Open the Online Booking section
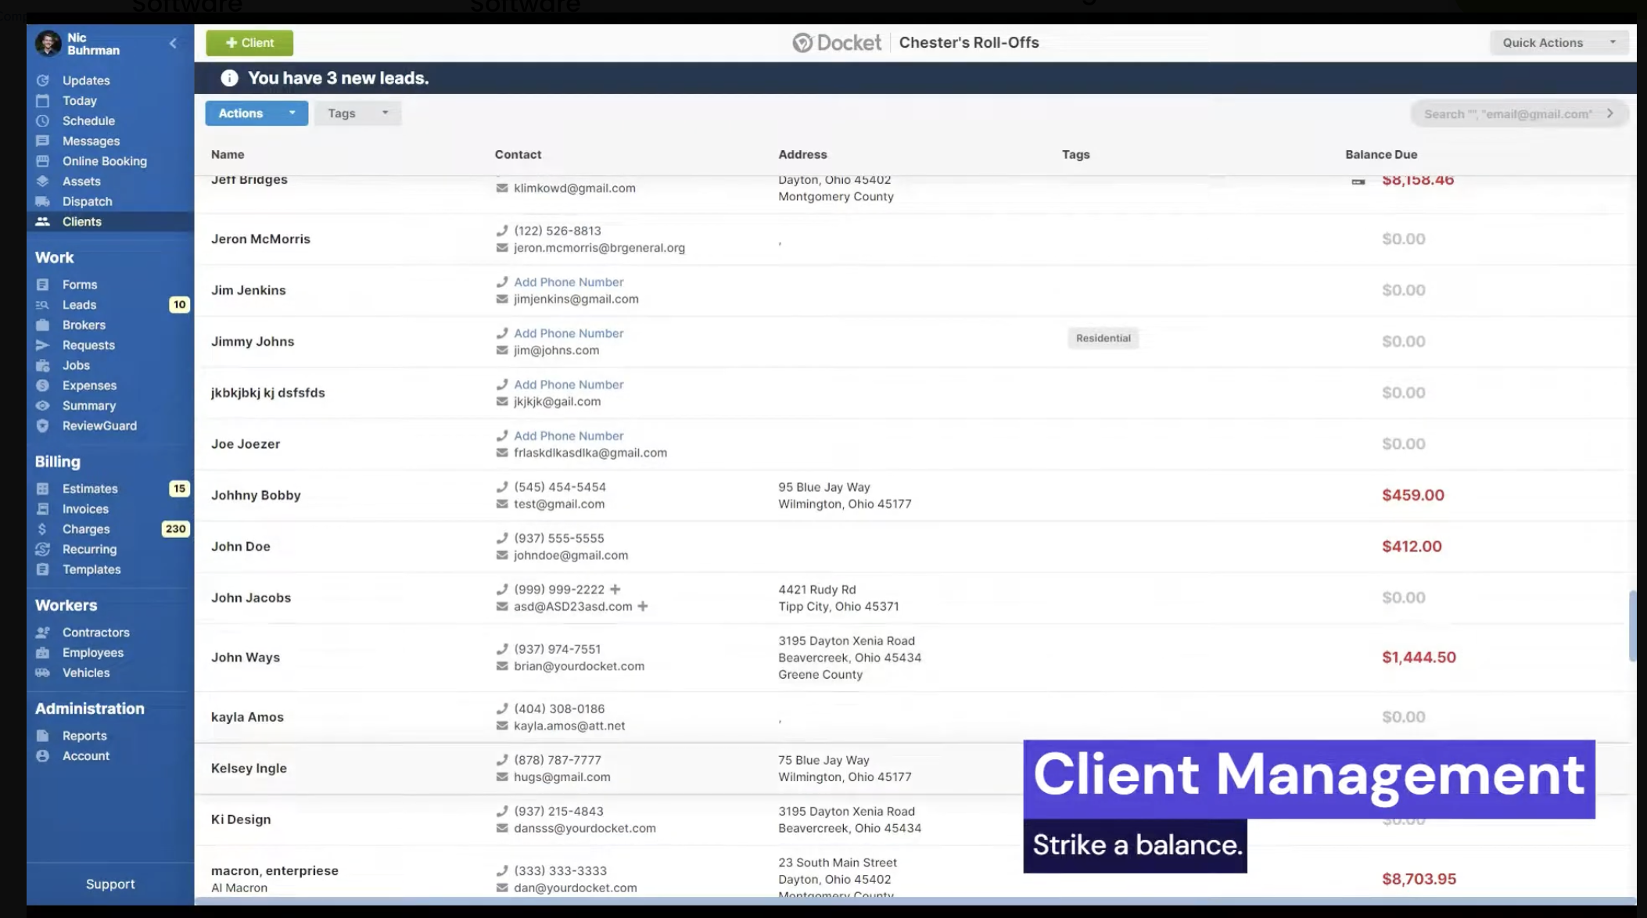This screenshot has width=1647, height=918. pos(104,161)
